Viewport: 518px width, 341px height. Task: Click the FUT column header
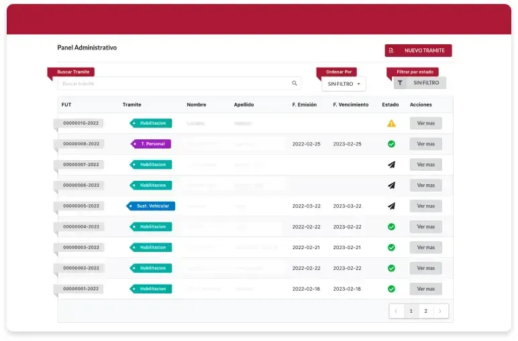tap(66, 105)
